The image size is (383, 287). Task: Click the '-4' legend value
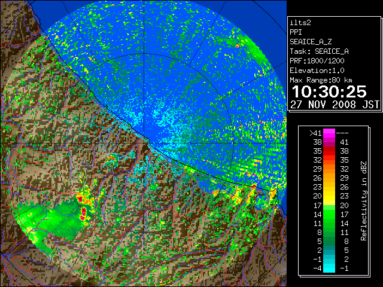[x=317, y=268]
